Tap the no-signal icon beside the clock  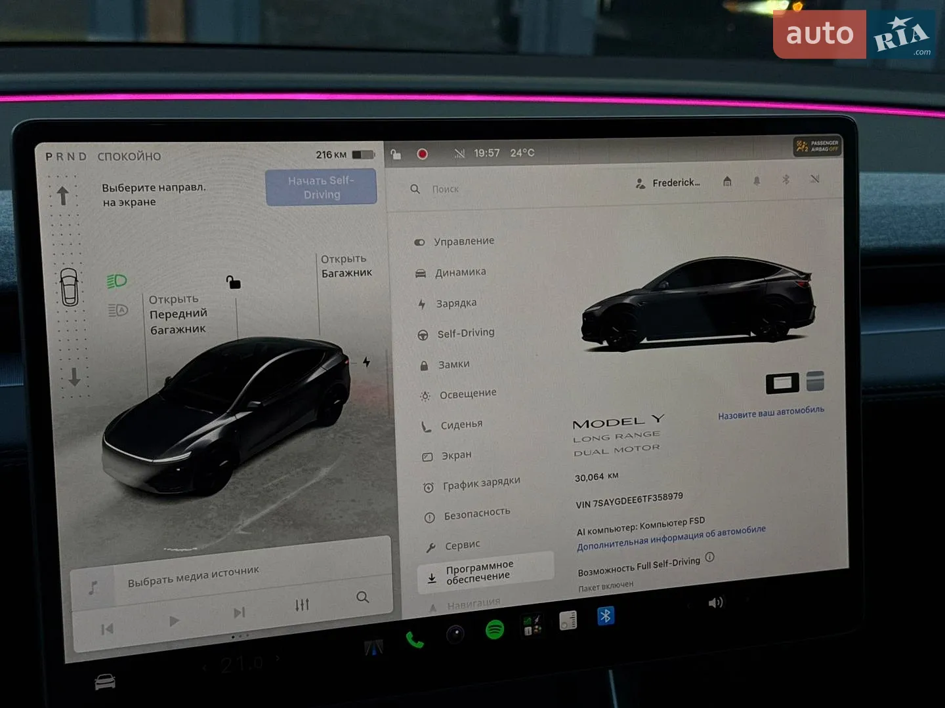click(459, 153)
